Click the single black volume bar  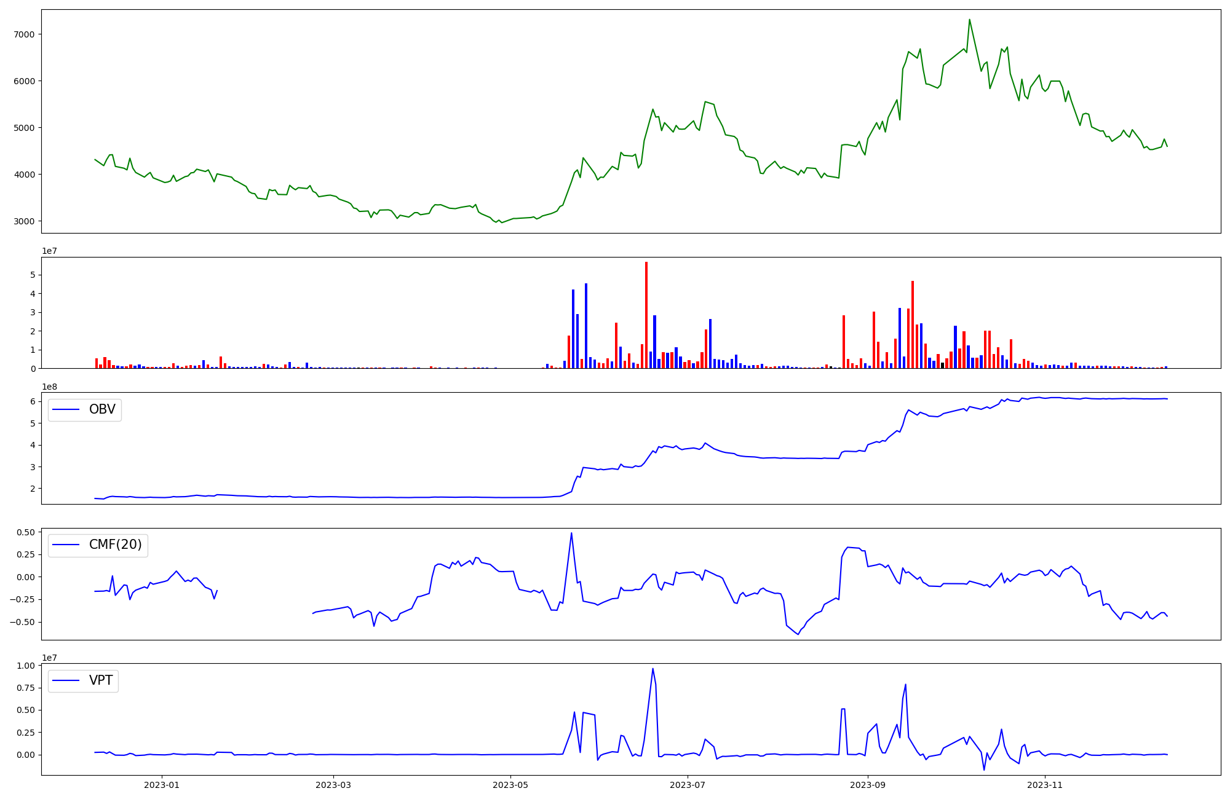coord(942,365)
